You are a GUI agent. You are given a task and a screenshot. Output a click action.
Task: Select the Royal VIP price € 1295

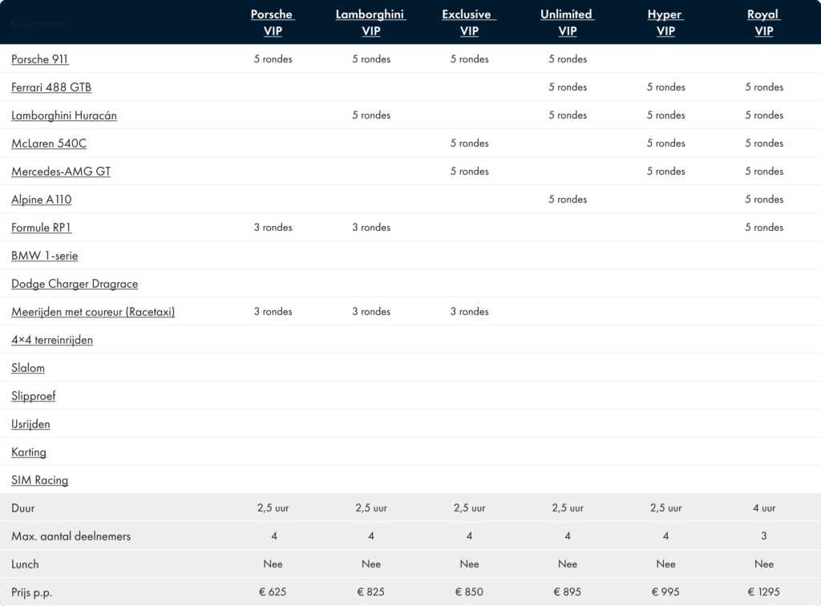pyautogui.click(x=764, y=592)
